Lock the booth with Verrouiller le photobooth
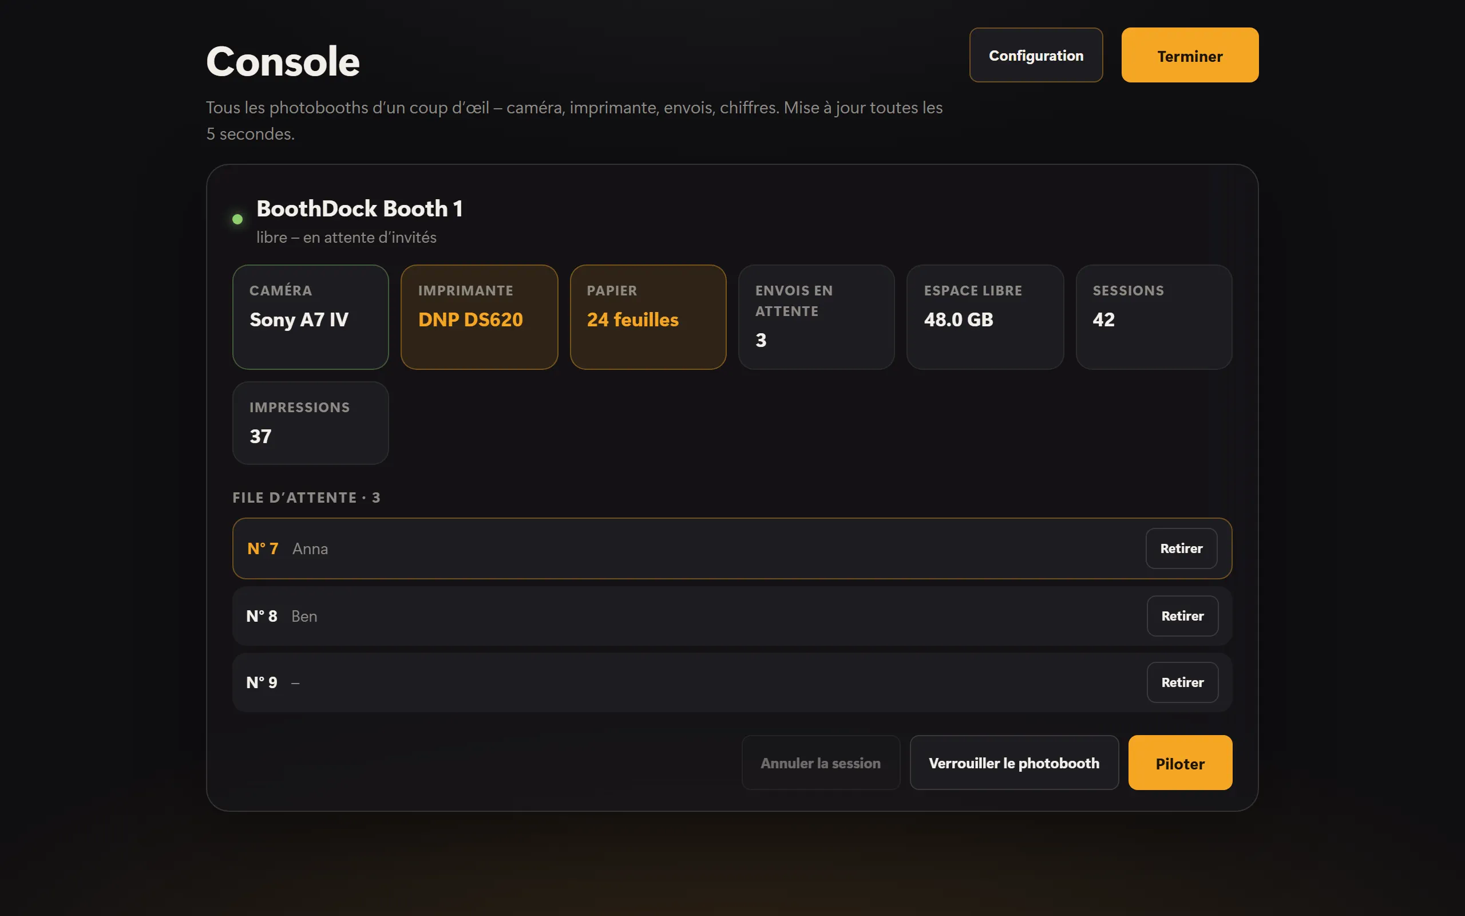The height and width of the screenshot is (916, 1465). click(x=1014, y=763)
